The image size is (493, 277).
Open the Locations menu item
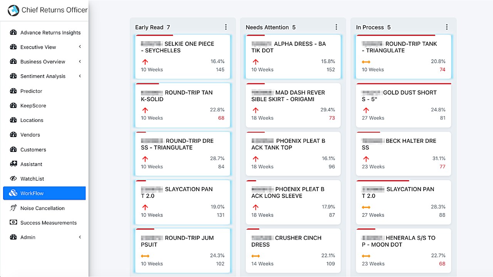pyautogui.click(x=32, y=120)
